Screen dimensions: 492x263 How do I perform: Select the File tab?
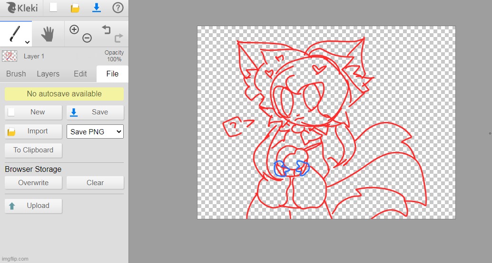click(112, 74)
